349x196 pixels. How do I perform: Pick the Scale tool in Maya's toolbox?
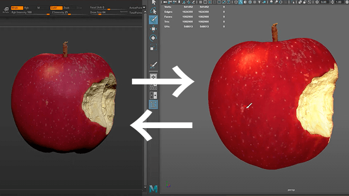[x=153, y=47]
